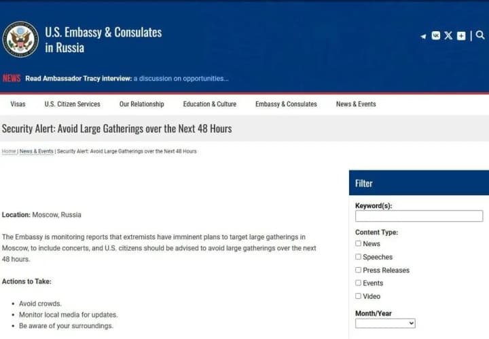Tick the Press Releases checkbox

click(359, 270)
